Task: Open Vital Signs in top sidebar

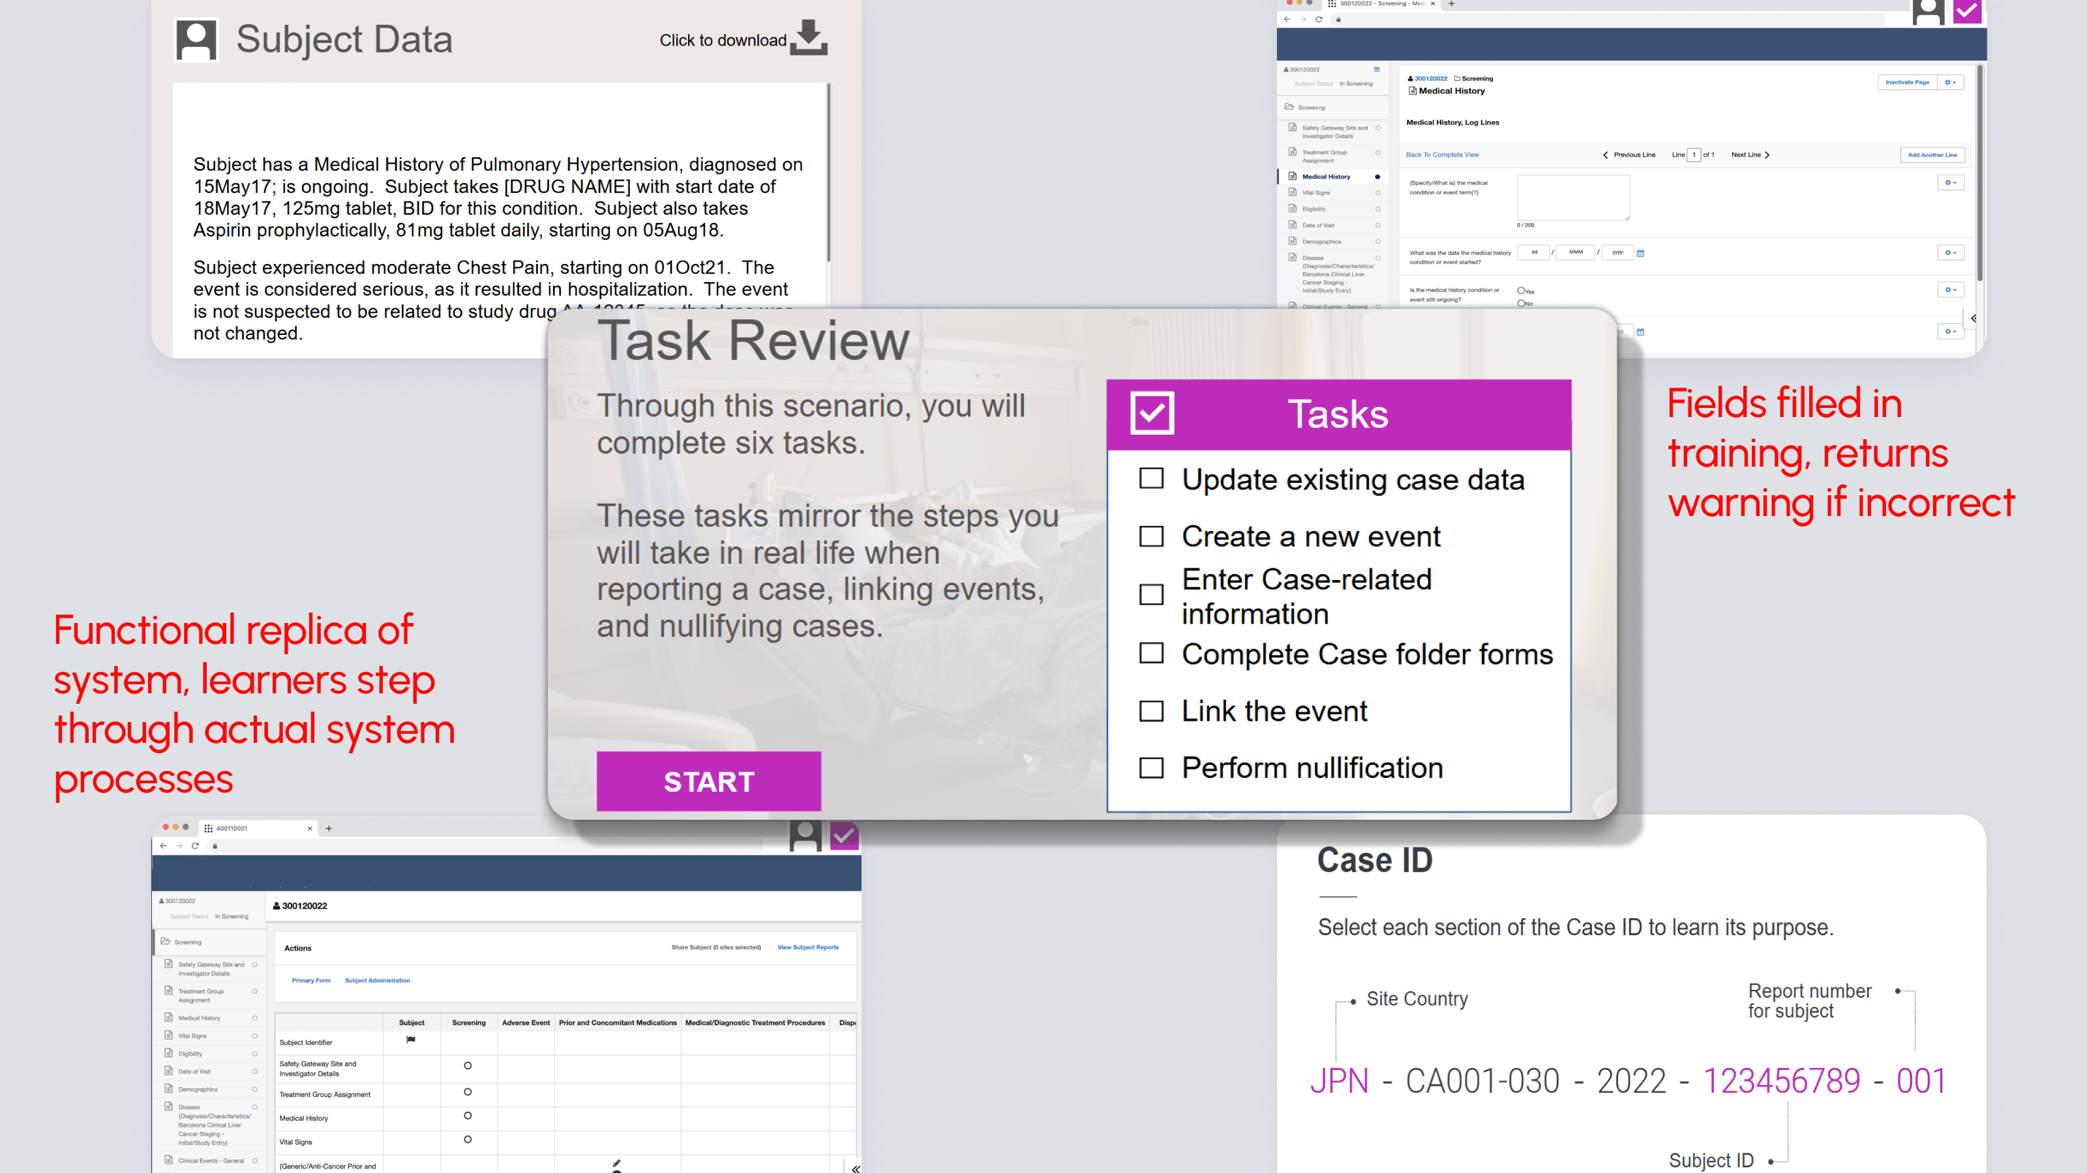Action: [x=1315, y=193]
